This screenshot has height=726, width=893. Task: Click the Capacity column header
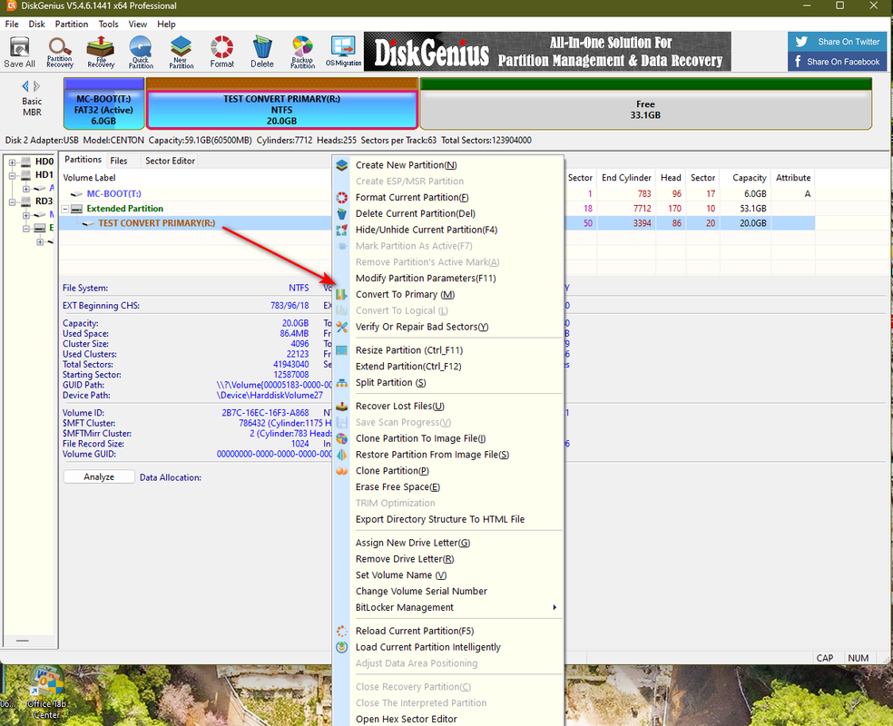tap(745, 178)
